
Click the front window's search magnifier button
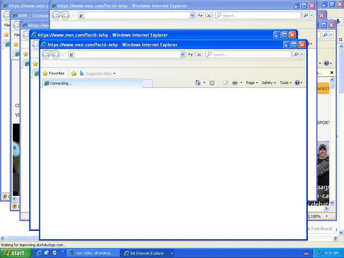[296, 54]
